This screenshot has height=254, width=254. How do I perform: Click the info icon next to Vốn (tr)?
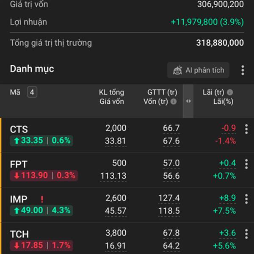[174, 102]
